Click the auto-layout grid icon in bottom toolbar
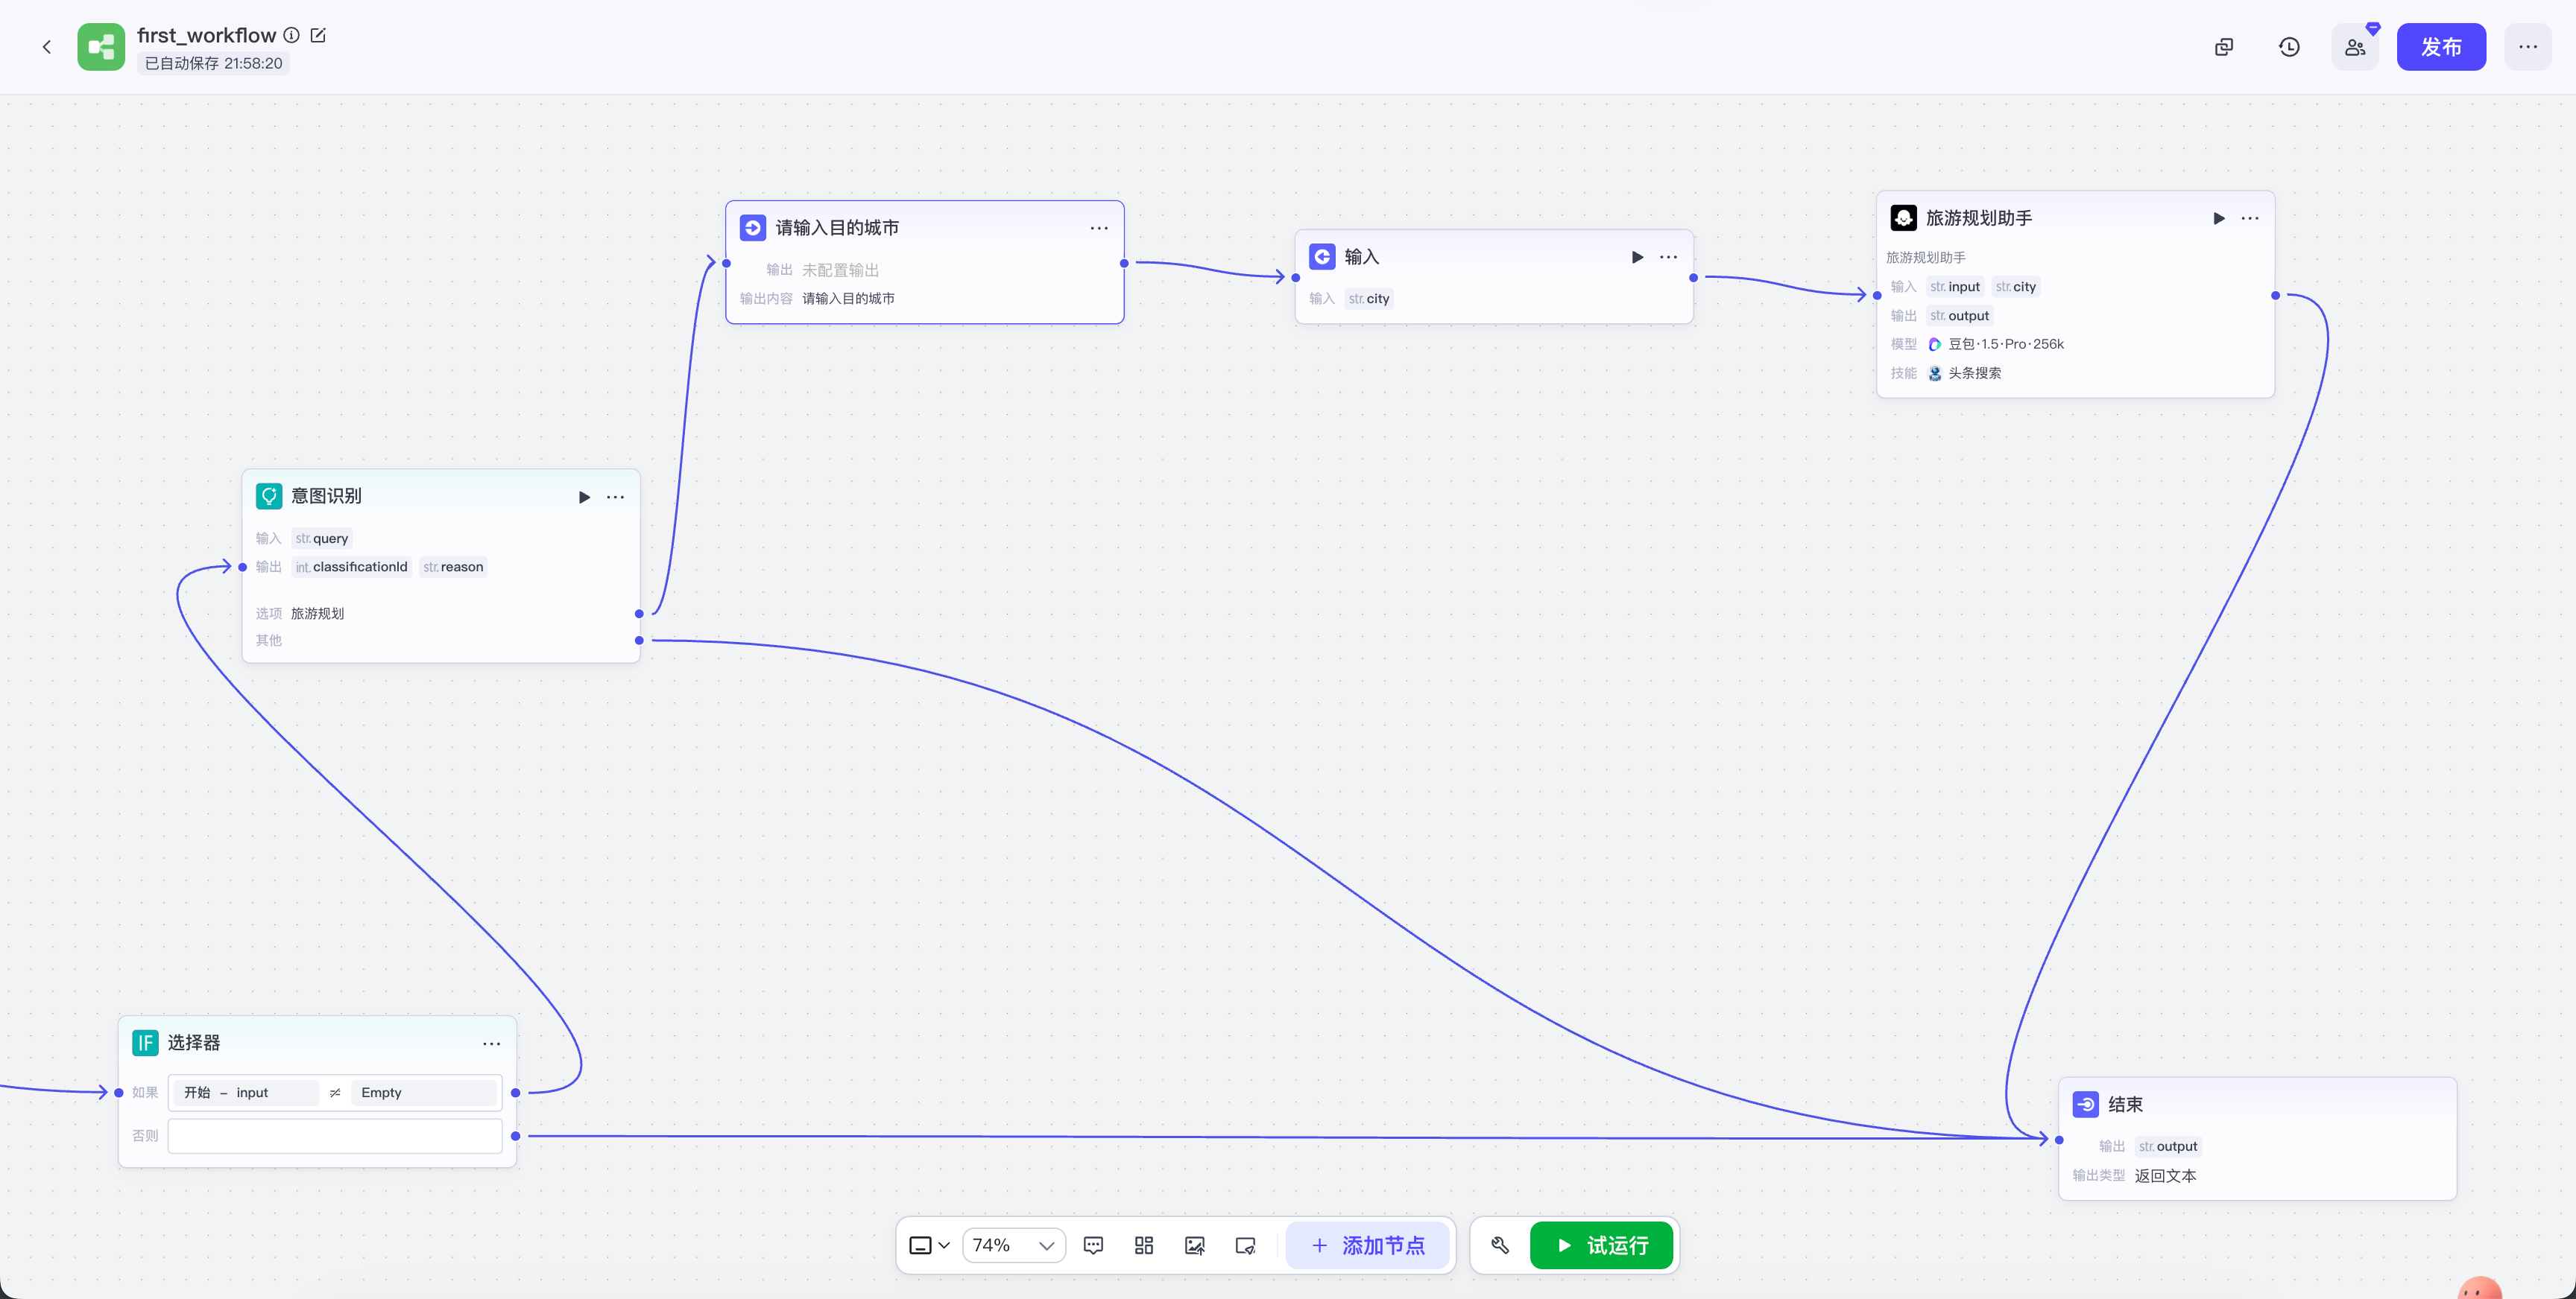This screenshot has width=2576, height=1299. click(1144, 1245)
